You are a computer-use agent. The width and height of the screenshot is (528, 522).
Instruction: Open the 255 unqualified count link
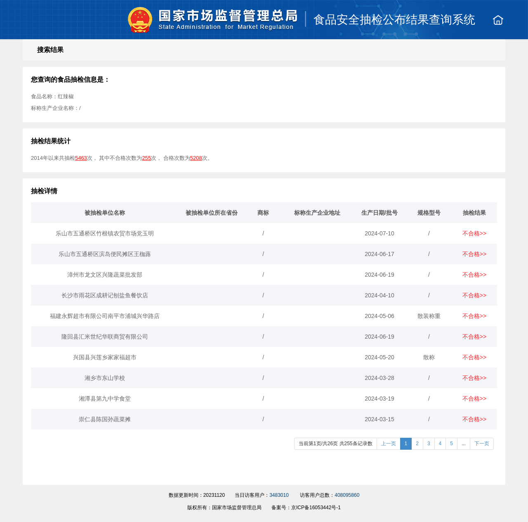pos(146,158)
